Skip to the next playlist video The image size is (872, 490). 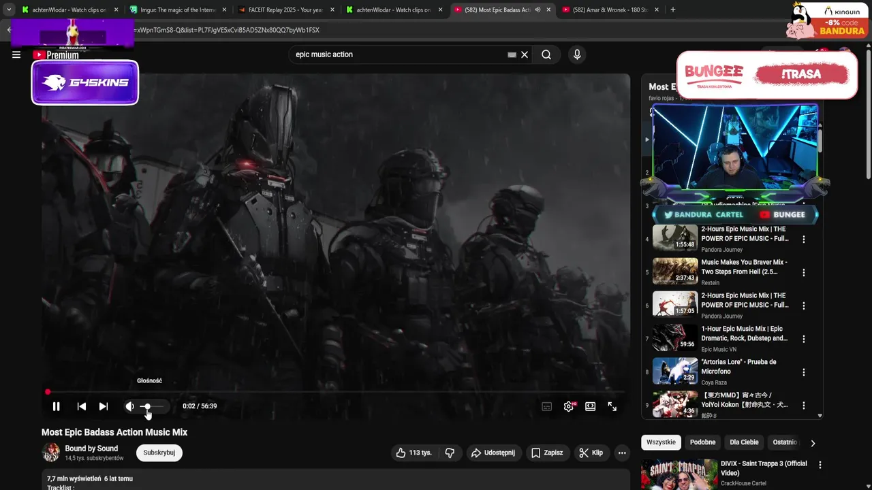(x=103, y=406)
